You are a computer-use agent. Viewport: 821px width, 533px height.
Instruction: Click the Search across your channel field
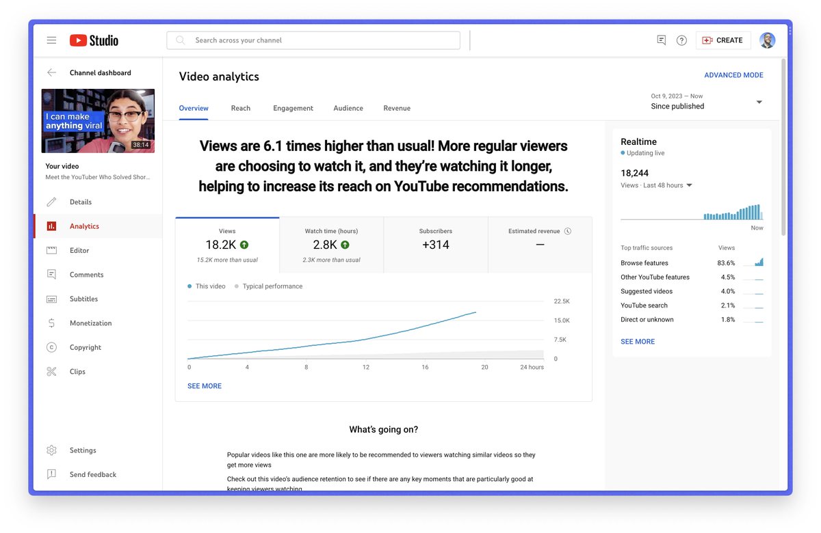[x=313, y=40]
